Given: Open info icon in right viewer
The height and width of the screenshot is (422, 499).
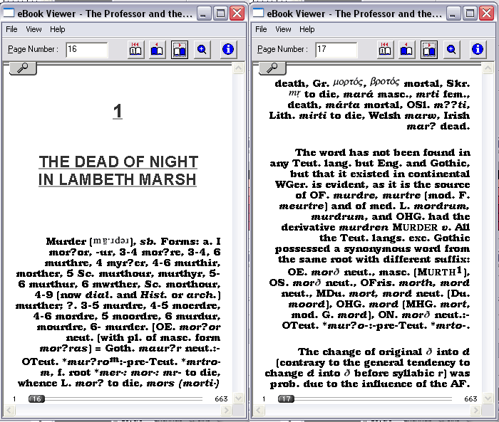Looking at the screenshot, I should pos(478,49).
